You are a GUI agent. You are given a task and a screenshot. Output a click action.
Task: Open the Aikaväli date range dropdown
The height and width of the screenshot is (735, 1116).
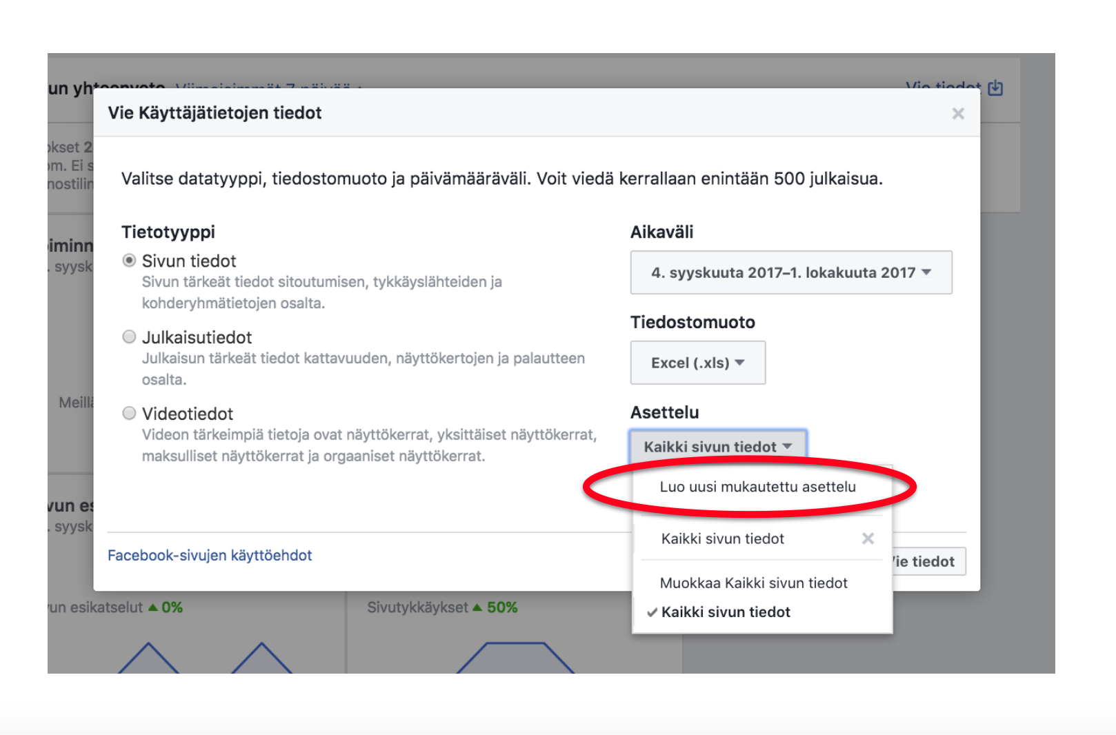(x=790, y=272)
